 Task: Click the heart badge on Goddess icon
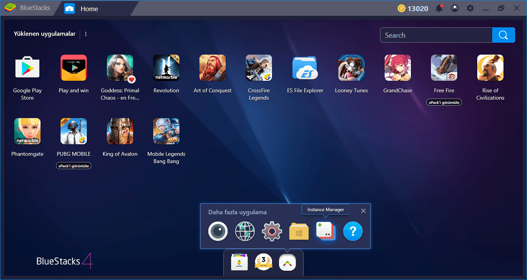[x=132, y=80]
